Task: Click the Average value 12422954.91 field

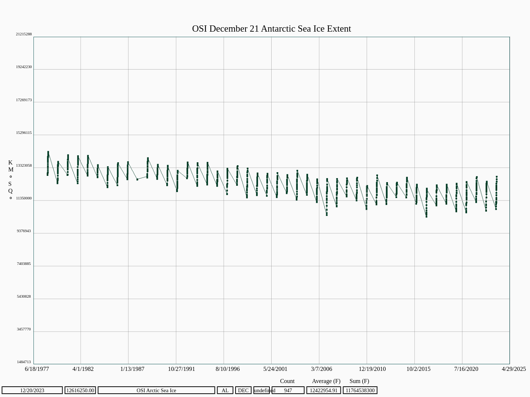Action: pyautogui.click(x=324, y=390)
